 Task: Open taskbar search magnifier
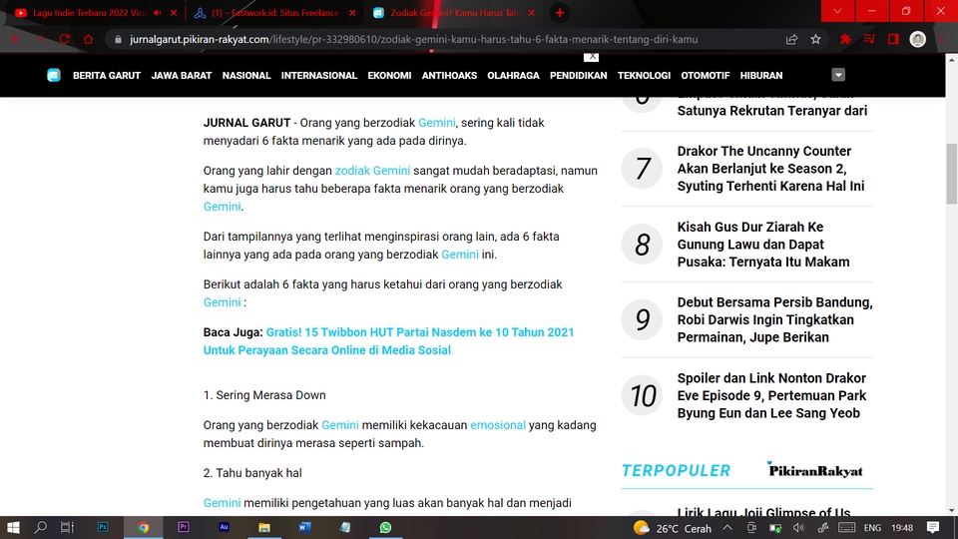pos(40,527)
